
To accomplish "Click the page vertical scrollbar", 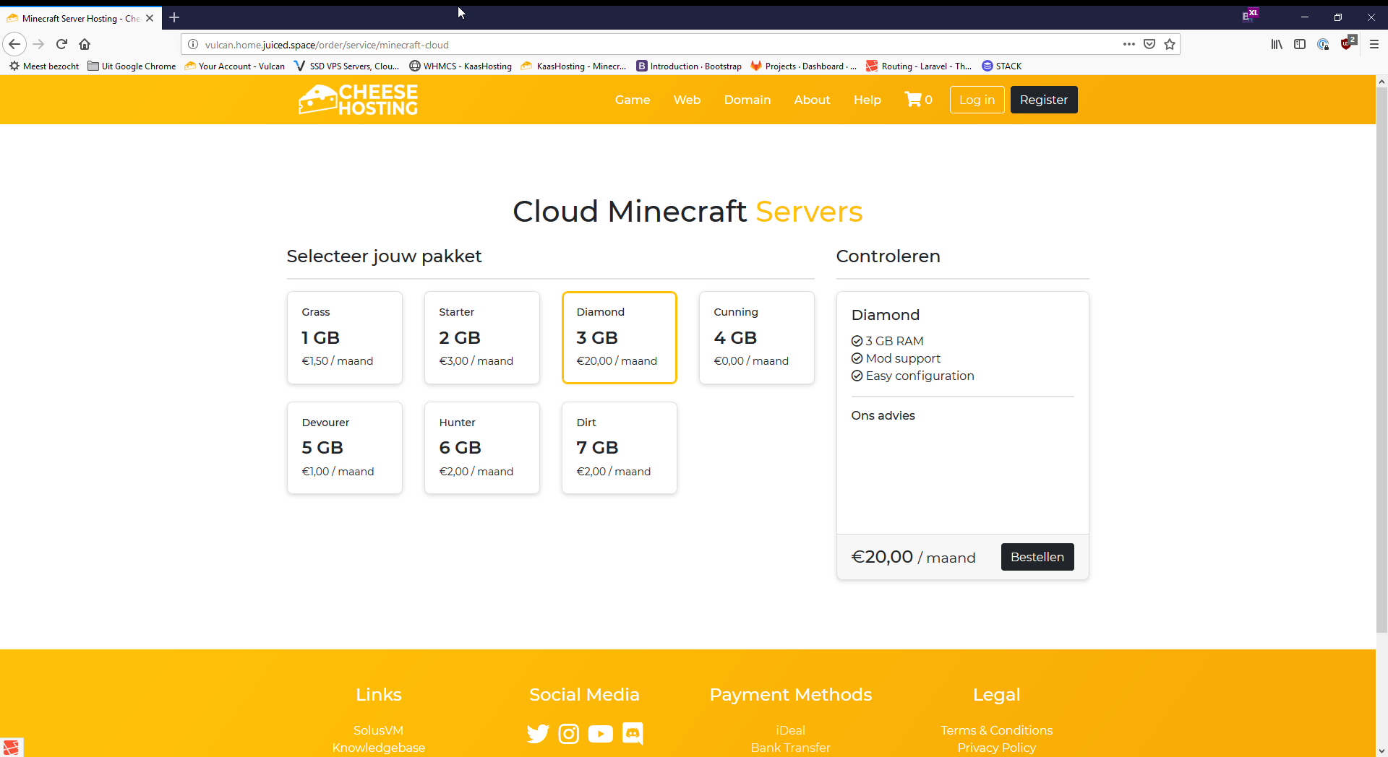I will (1381, 361).
